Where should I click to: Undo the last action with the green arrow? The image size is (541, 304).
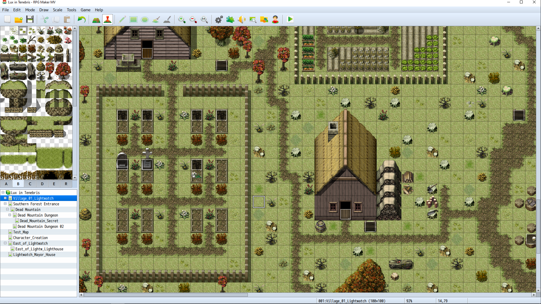82,19
